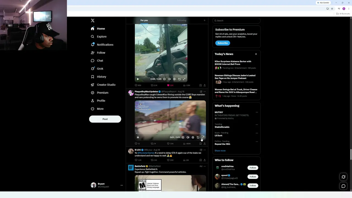Pause the PlaqueBoyMaxUpdates video
Viewport: 352px width, 198px height.
pyautogui.click(x=138, y=137)
